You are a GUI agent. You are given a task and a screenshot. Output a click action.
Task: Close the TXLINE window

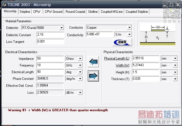(178, 5)
